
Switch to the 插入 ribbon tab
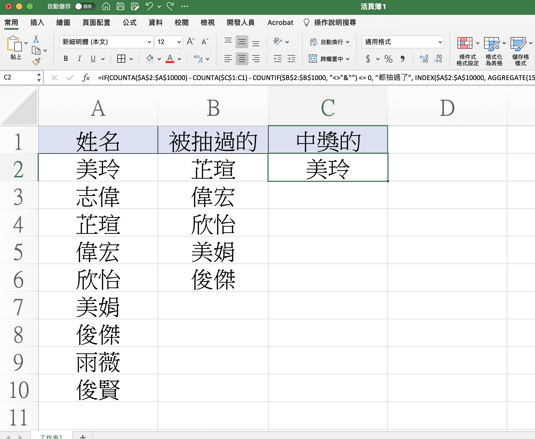coord(37,23)
